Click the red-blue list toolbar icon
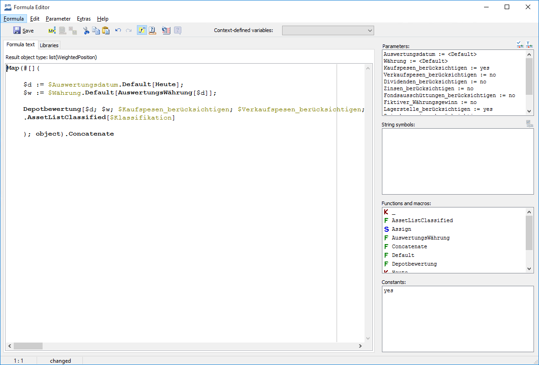The image size is (539, 365). click(x=166, y=31)
